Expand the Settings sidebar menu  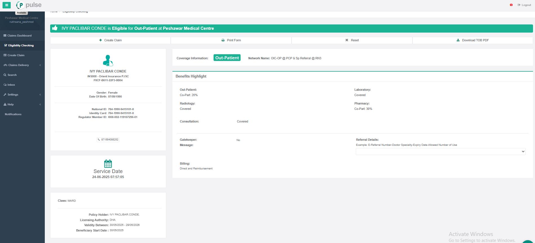22,95
